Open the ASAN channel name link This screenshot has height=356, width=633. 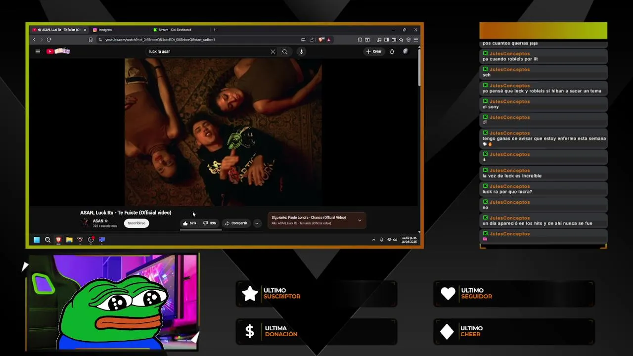point(98,221)
